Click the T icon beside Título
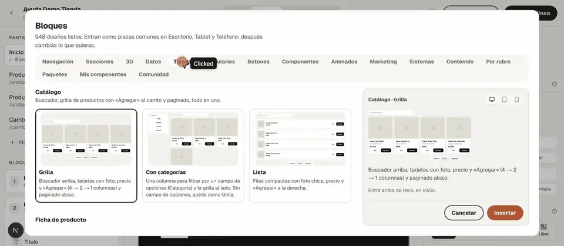The image size is (564, 246). point(16,242)
